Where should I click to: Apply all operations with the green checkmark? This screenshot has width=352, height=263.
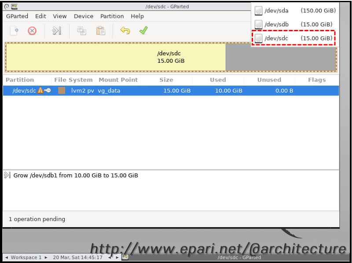point(143,30)
